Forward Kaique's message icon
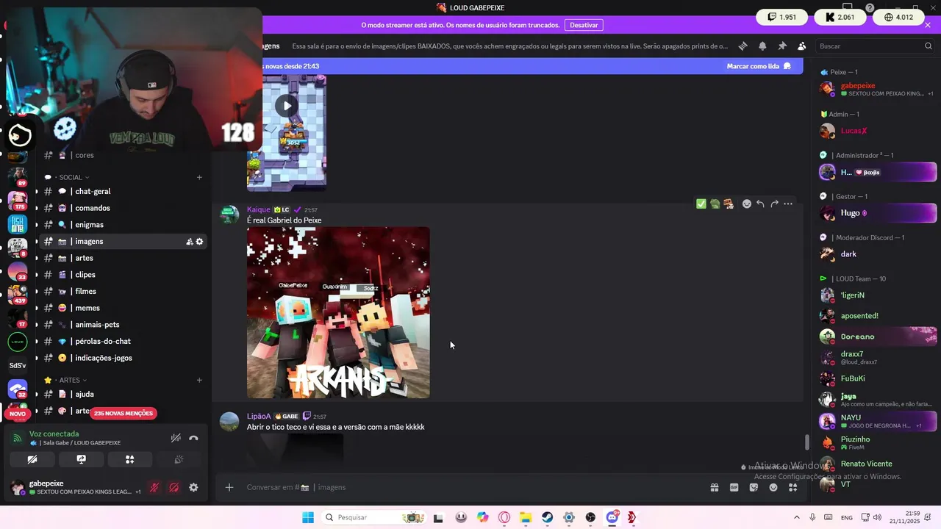The height and width of the screenshot is (529, 941). tap(774, 204)
